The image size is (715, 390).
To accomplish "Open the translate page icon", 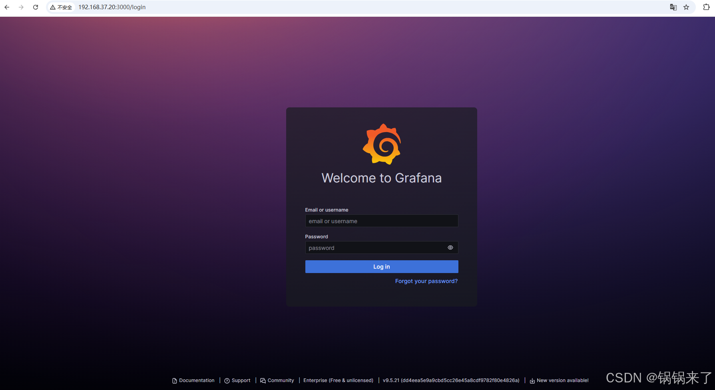I will [673, 7].
